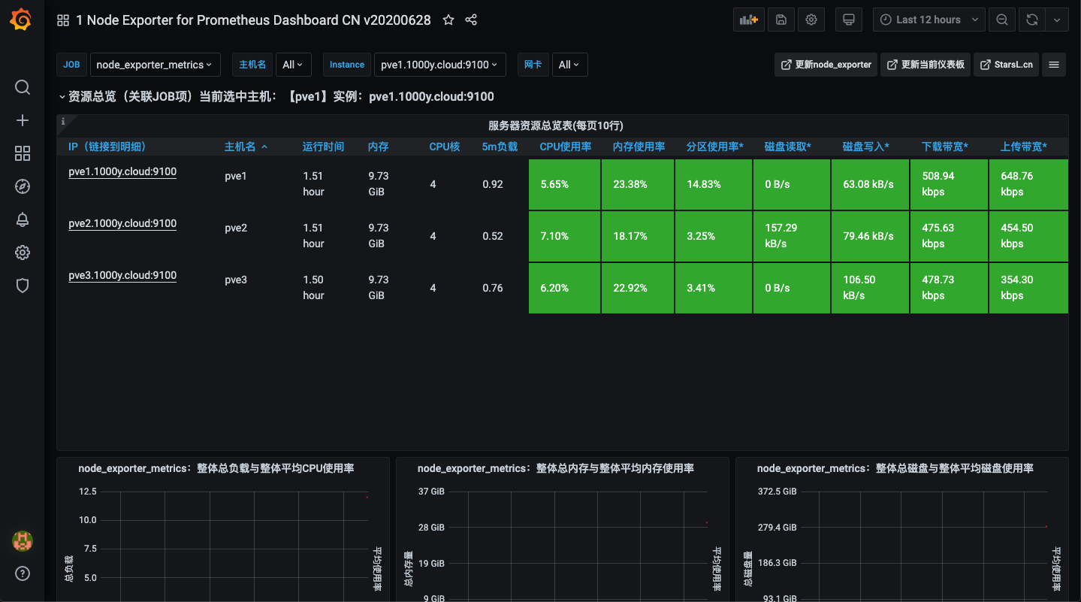Open the 服务器资源总览表 panel title menu
This screenshot has width=1081, height=602.
(555, 126)
